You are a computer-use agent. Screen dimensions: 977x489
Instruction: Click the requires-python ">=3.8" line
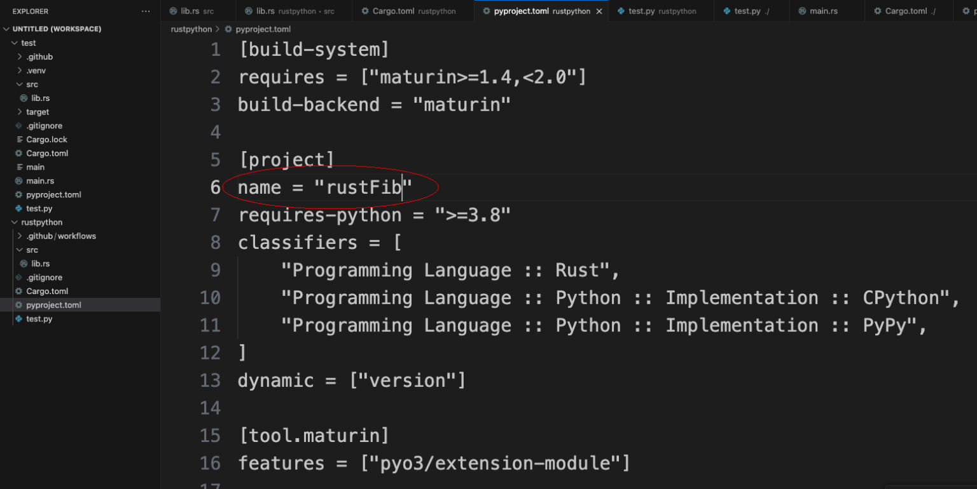tap(375, 215)
